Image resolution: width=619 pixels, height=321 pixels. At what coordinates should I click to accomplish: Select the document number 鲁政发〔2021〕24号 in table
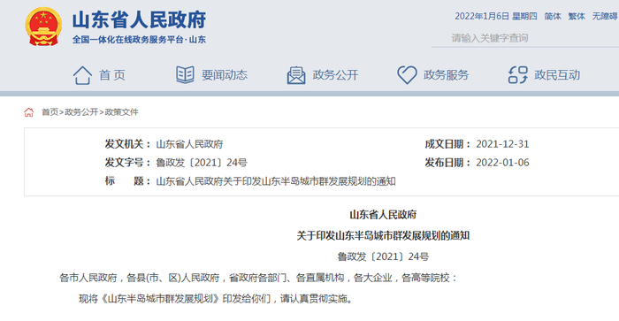click(x=202, y=163)
